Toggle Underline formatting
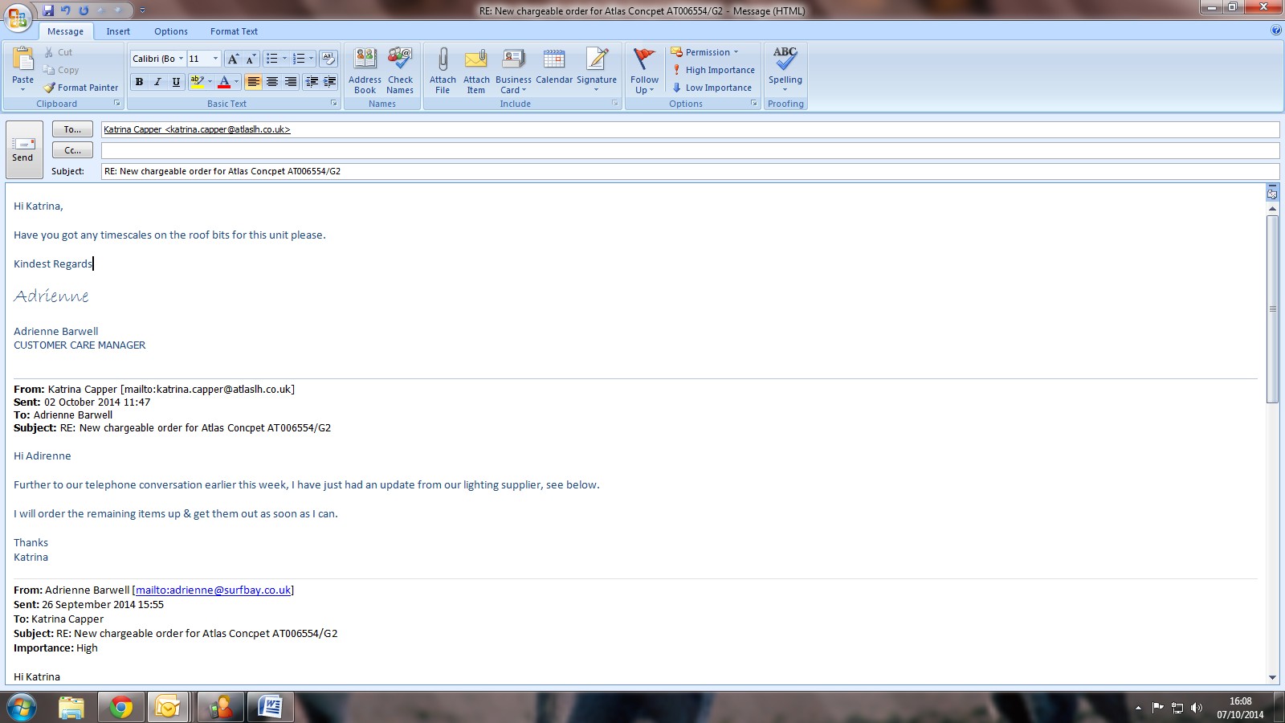Viewport: 1285px width, 723px height. 176,82
